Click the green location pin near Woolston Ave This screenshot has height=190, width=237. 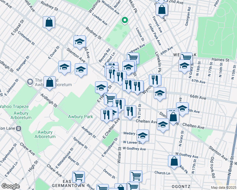125,20
